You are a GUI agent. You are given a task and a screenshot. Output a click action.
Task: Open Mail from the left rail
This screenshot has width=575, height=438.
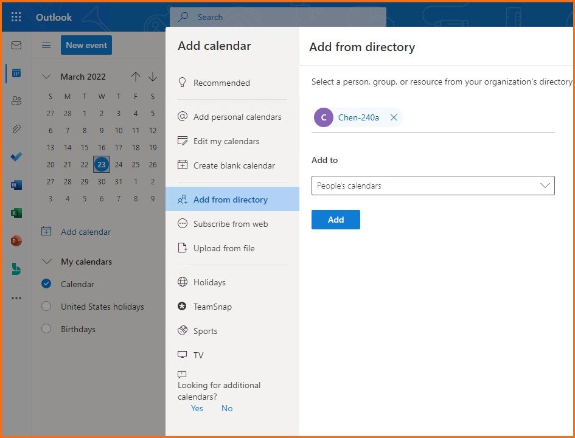16,46
